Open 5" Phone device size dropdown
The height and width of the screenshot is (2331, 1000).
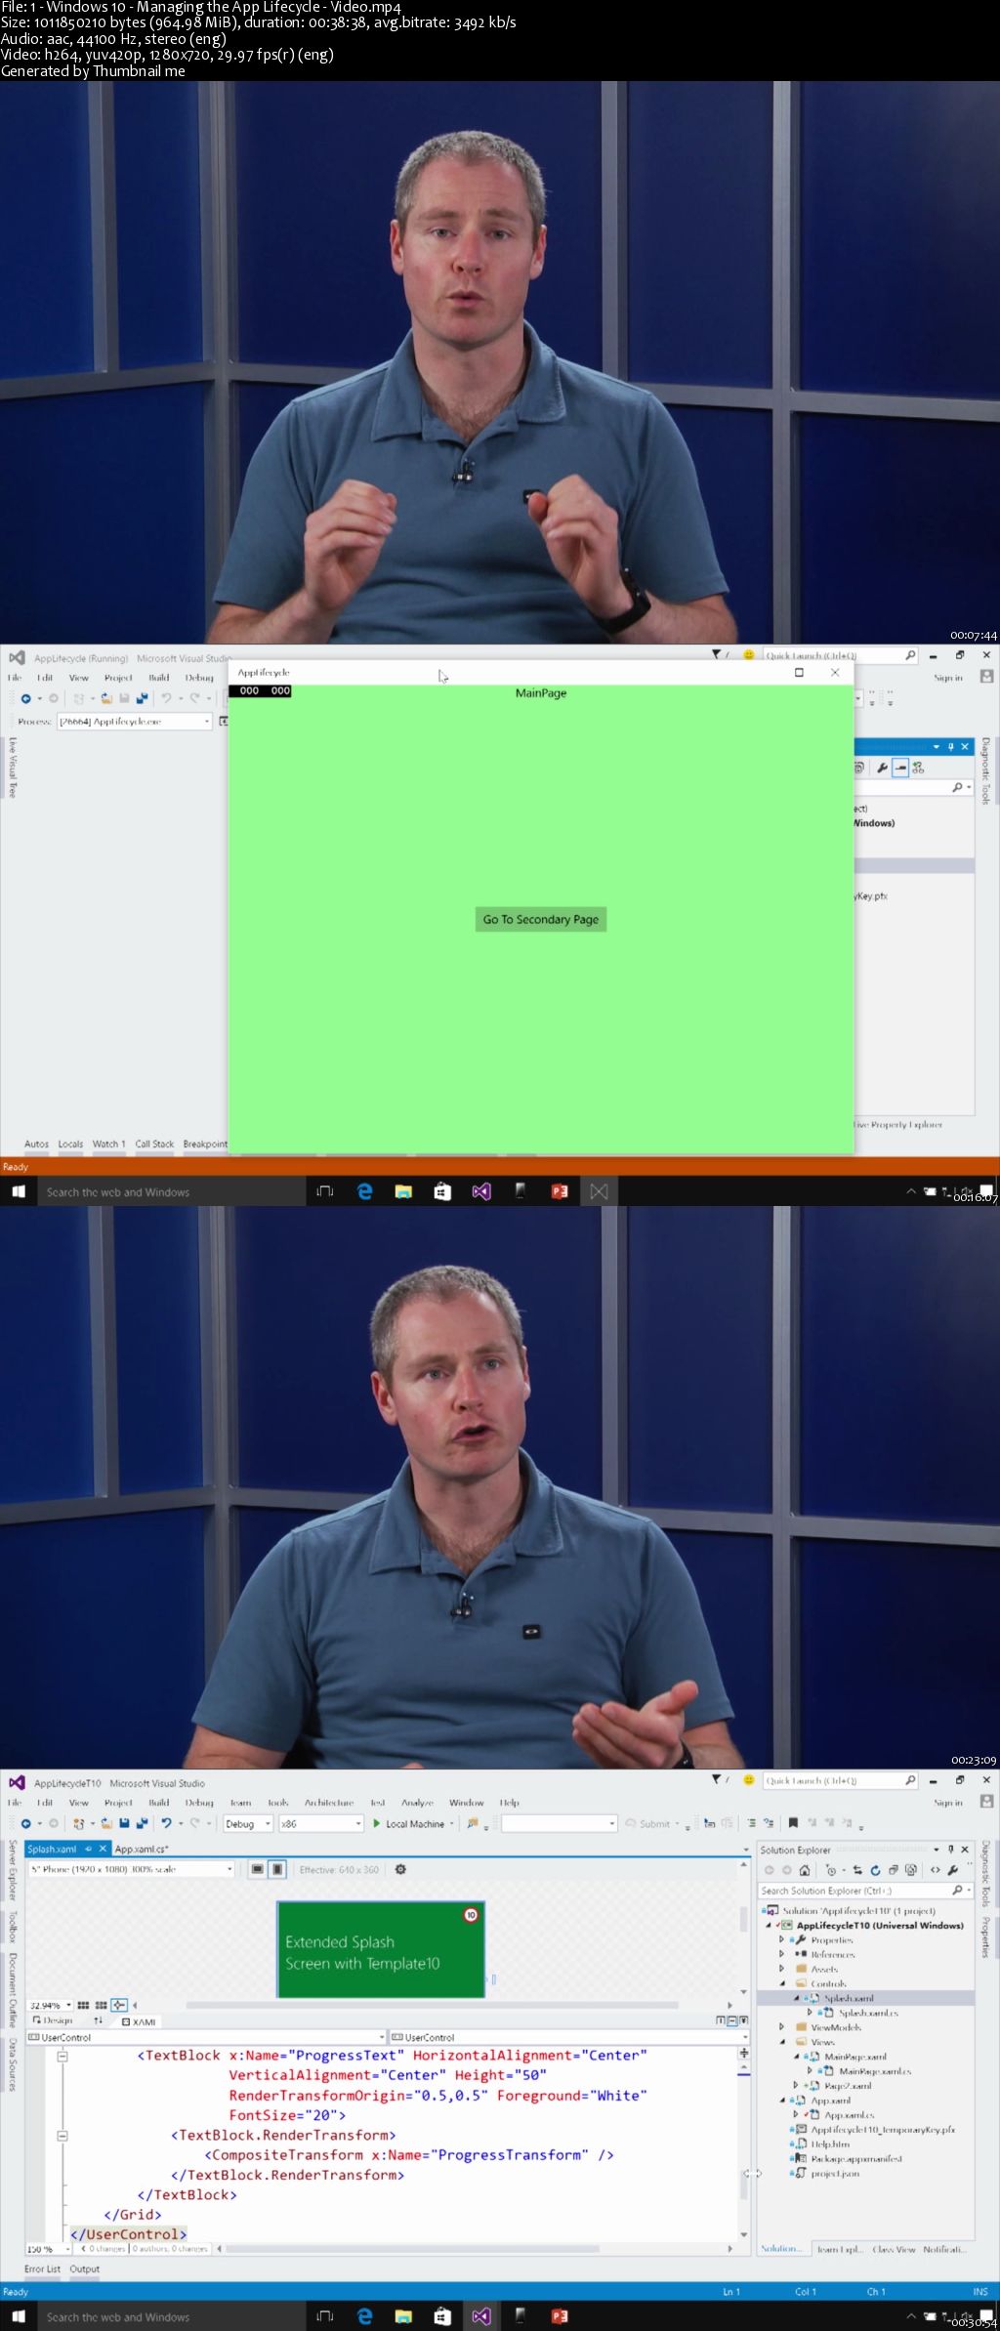(x=131, y=1869)
